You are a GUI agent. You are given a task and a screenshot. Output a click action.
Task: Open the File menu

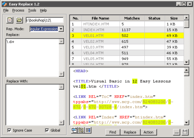click(6, 10)
